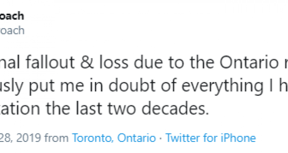Open the "Toronto, Ontario" location link
The image size is (288, 153).
tap(114, 138)
